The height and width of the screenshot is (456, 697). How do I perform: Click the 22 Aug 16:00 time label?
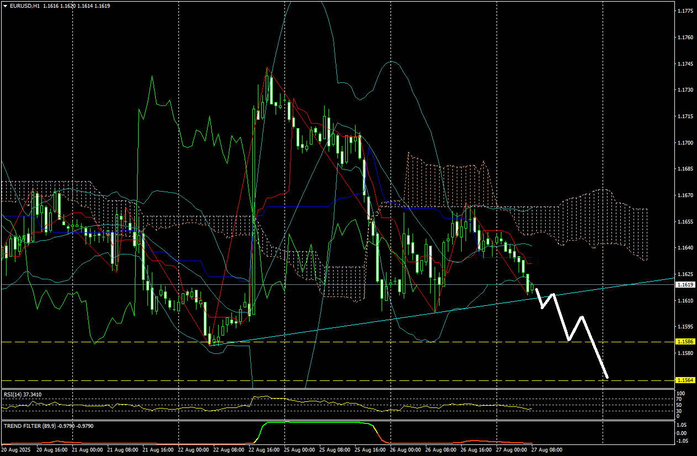[264, 450]
